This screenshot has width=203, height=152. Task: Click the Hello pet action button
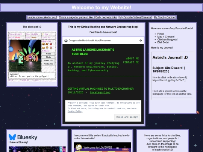pyautogui.click(x=48, y=54)
